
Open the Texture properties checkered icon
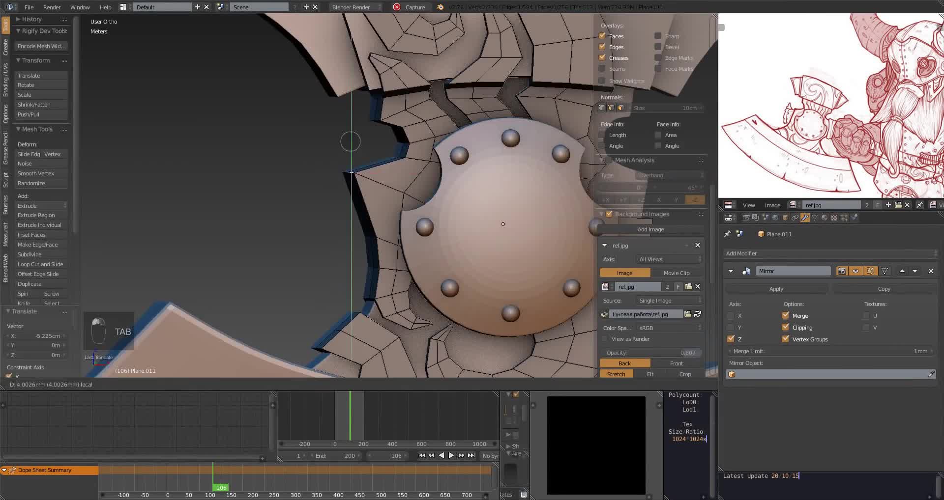click(834, 217)
